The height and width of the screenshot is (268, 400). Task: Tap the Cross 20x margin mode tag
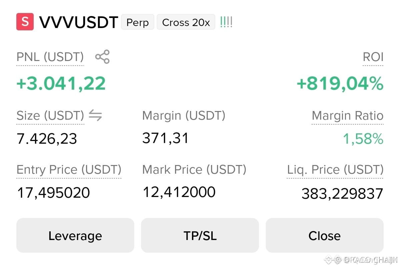(186, 22)
